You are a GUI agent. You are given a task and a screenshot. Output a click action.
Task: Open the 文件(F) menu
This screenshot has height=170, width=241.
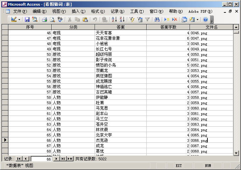pos(20,11)
